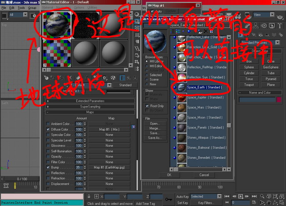Enable the Reflection map checkbox

pos(48,173)
